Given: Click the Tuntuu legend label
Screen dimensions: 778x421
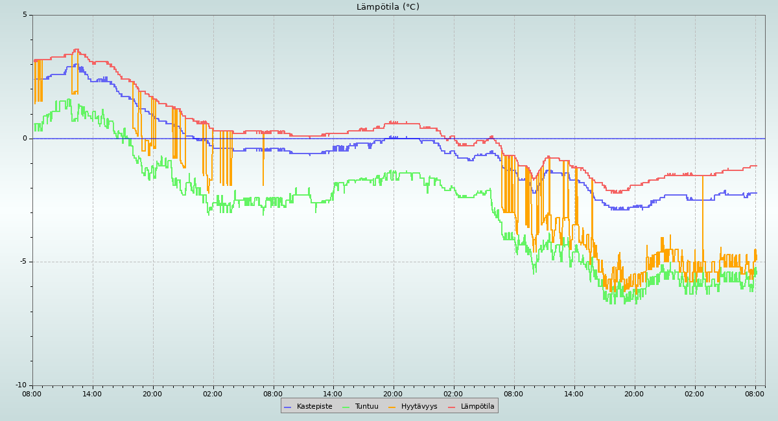Looking at the screenshot, I should click(x=366, y=407).
